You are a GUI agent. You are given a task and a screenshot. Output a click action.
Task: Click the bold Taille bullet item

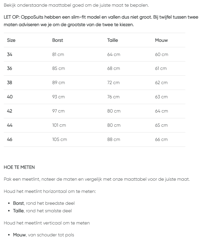[19, 211]
